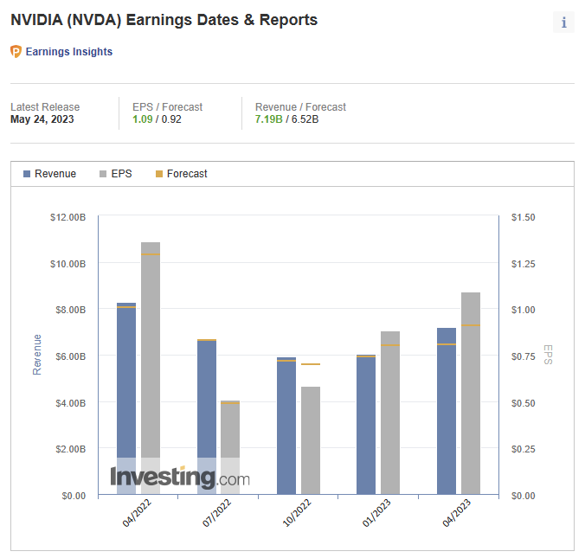
Task: Click the 0.92 EPS forecast value
Action: 171,119
